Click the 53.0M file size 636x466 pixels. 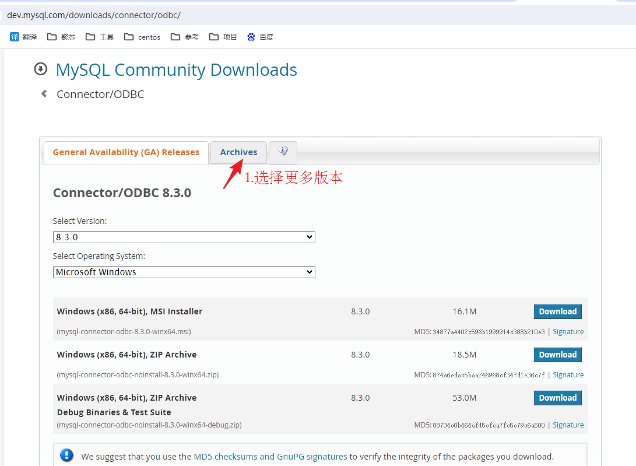tap(465, 398)
